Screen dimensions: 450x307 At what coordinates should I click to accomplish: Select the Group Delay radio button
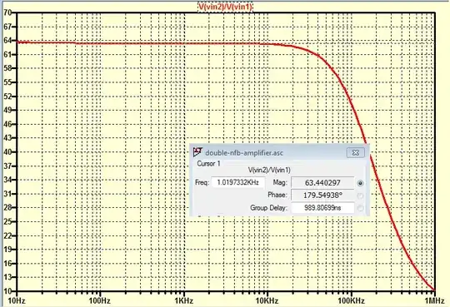click(361, 208)
